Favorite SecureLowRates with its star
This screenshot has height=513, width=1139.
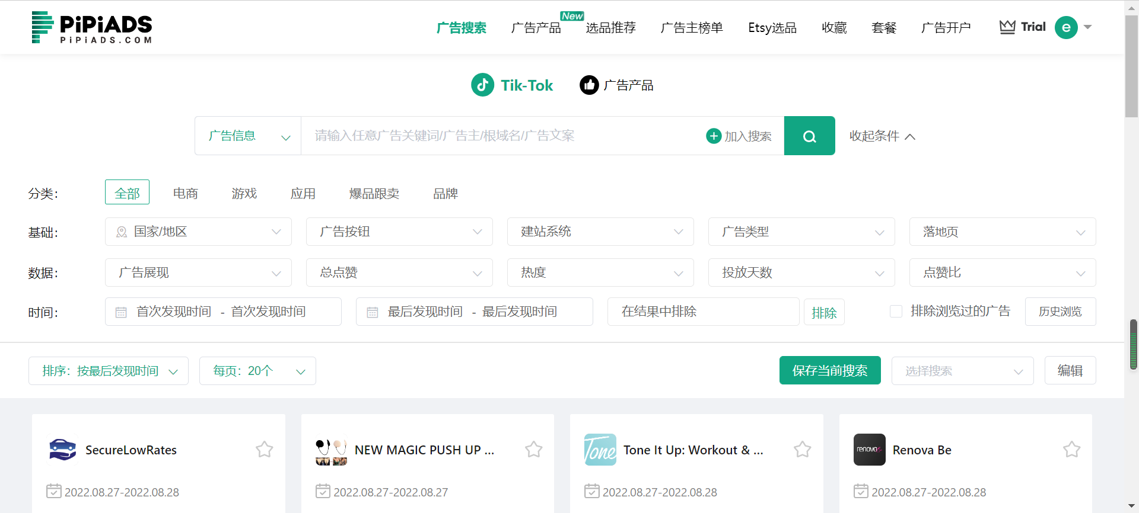(265, 450)
